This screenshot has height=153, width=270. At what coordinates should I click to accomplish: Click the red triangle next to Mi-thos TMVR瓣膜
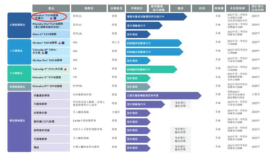pos(59,43)
